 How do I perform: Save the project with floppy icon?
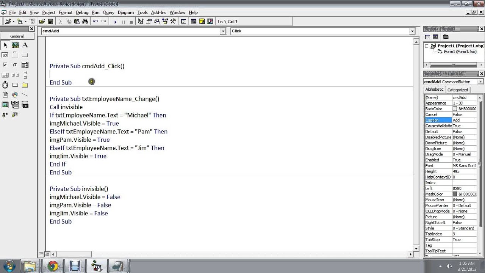tap(50, 22)
